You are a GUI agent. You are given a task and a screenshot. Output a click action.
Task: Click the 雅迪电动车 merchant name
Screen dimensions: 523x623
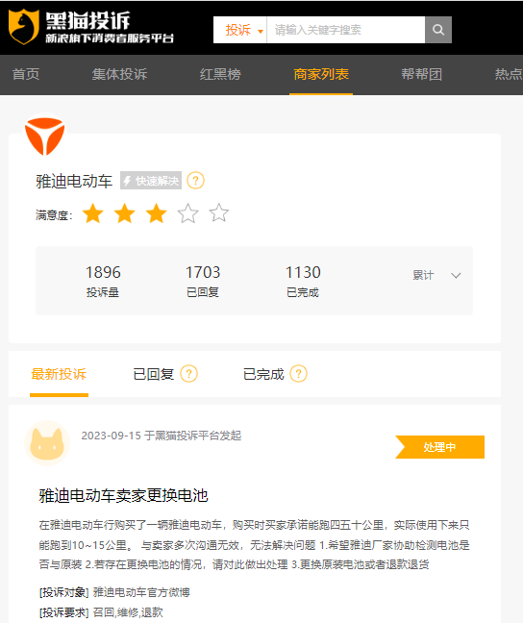pos(74,181)
